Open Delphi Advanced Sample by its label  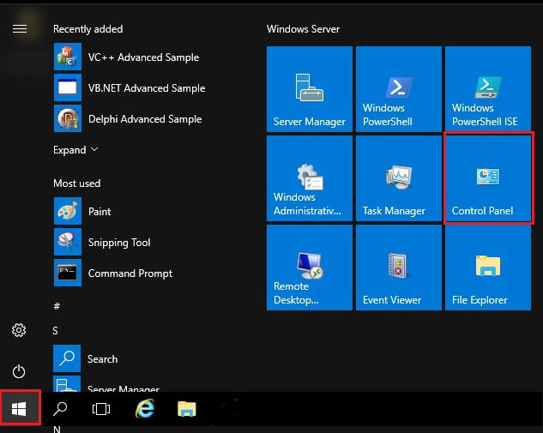pyautogui.click(x=145, y=119)
